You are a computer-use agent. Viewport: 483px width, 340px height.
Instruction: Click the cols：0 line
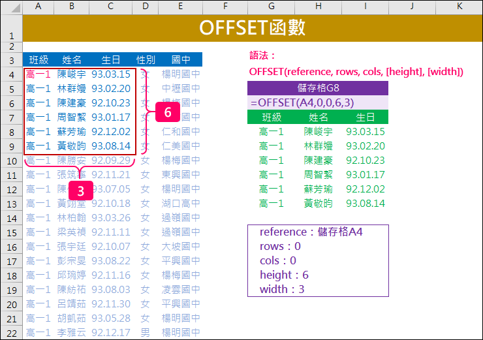278,261
